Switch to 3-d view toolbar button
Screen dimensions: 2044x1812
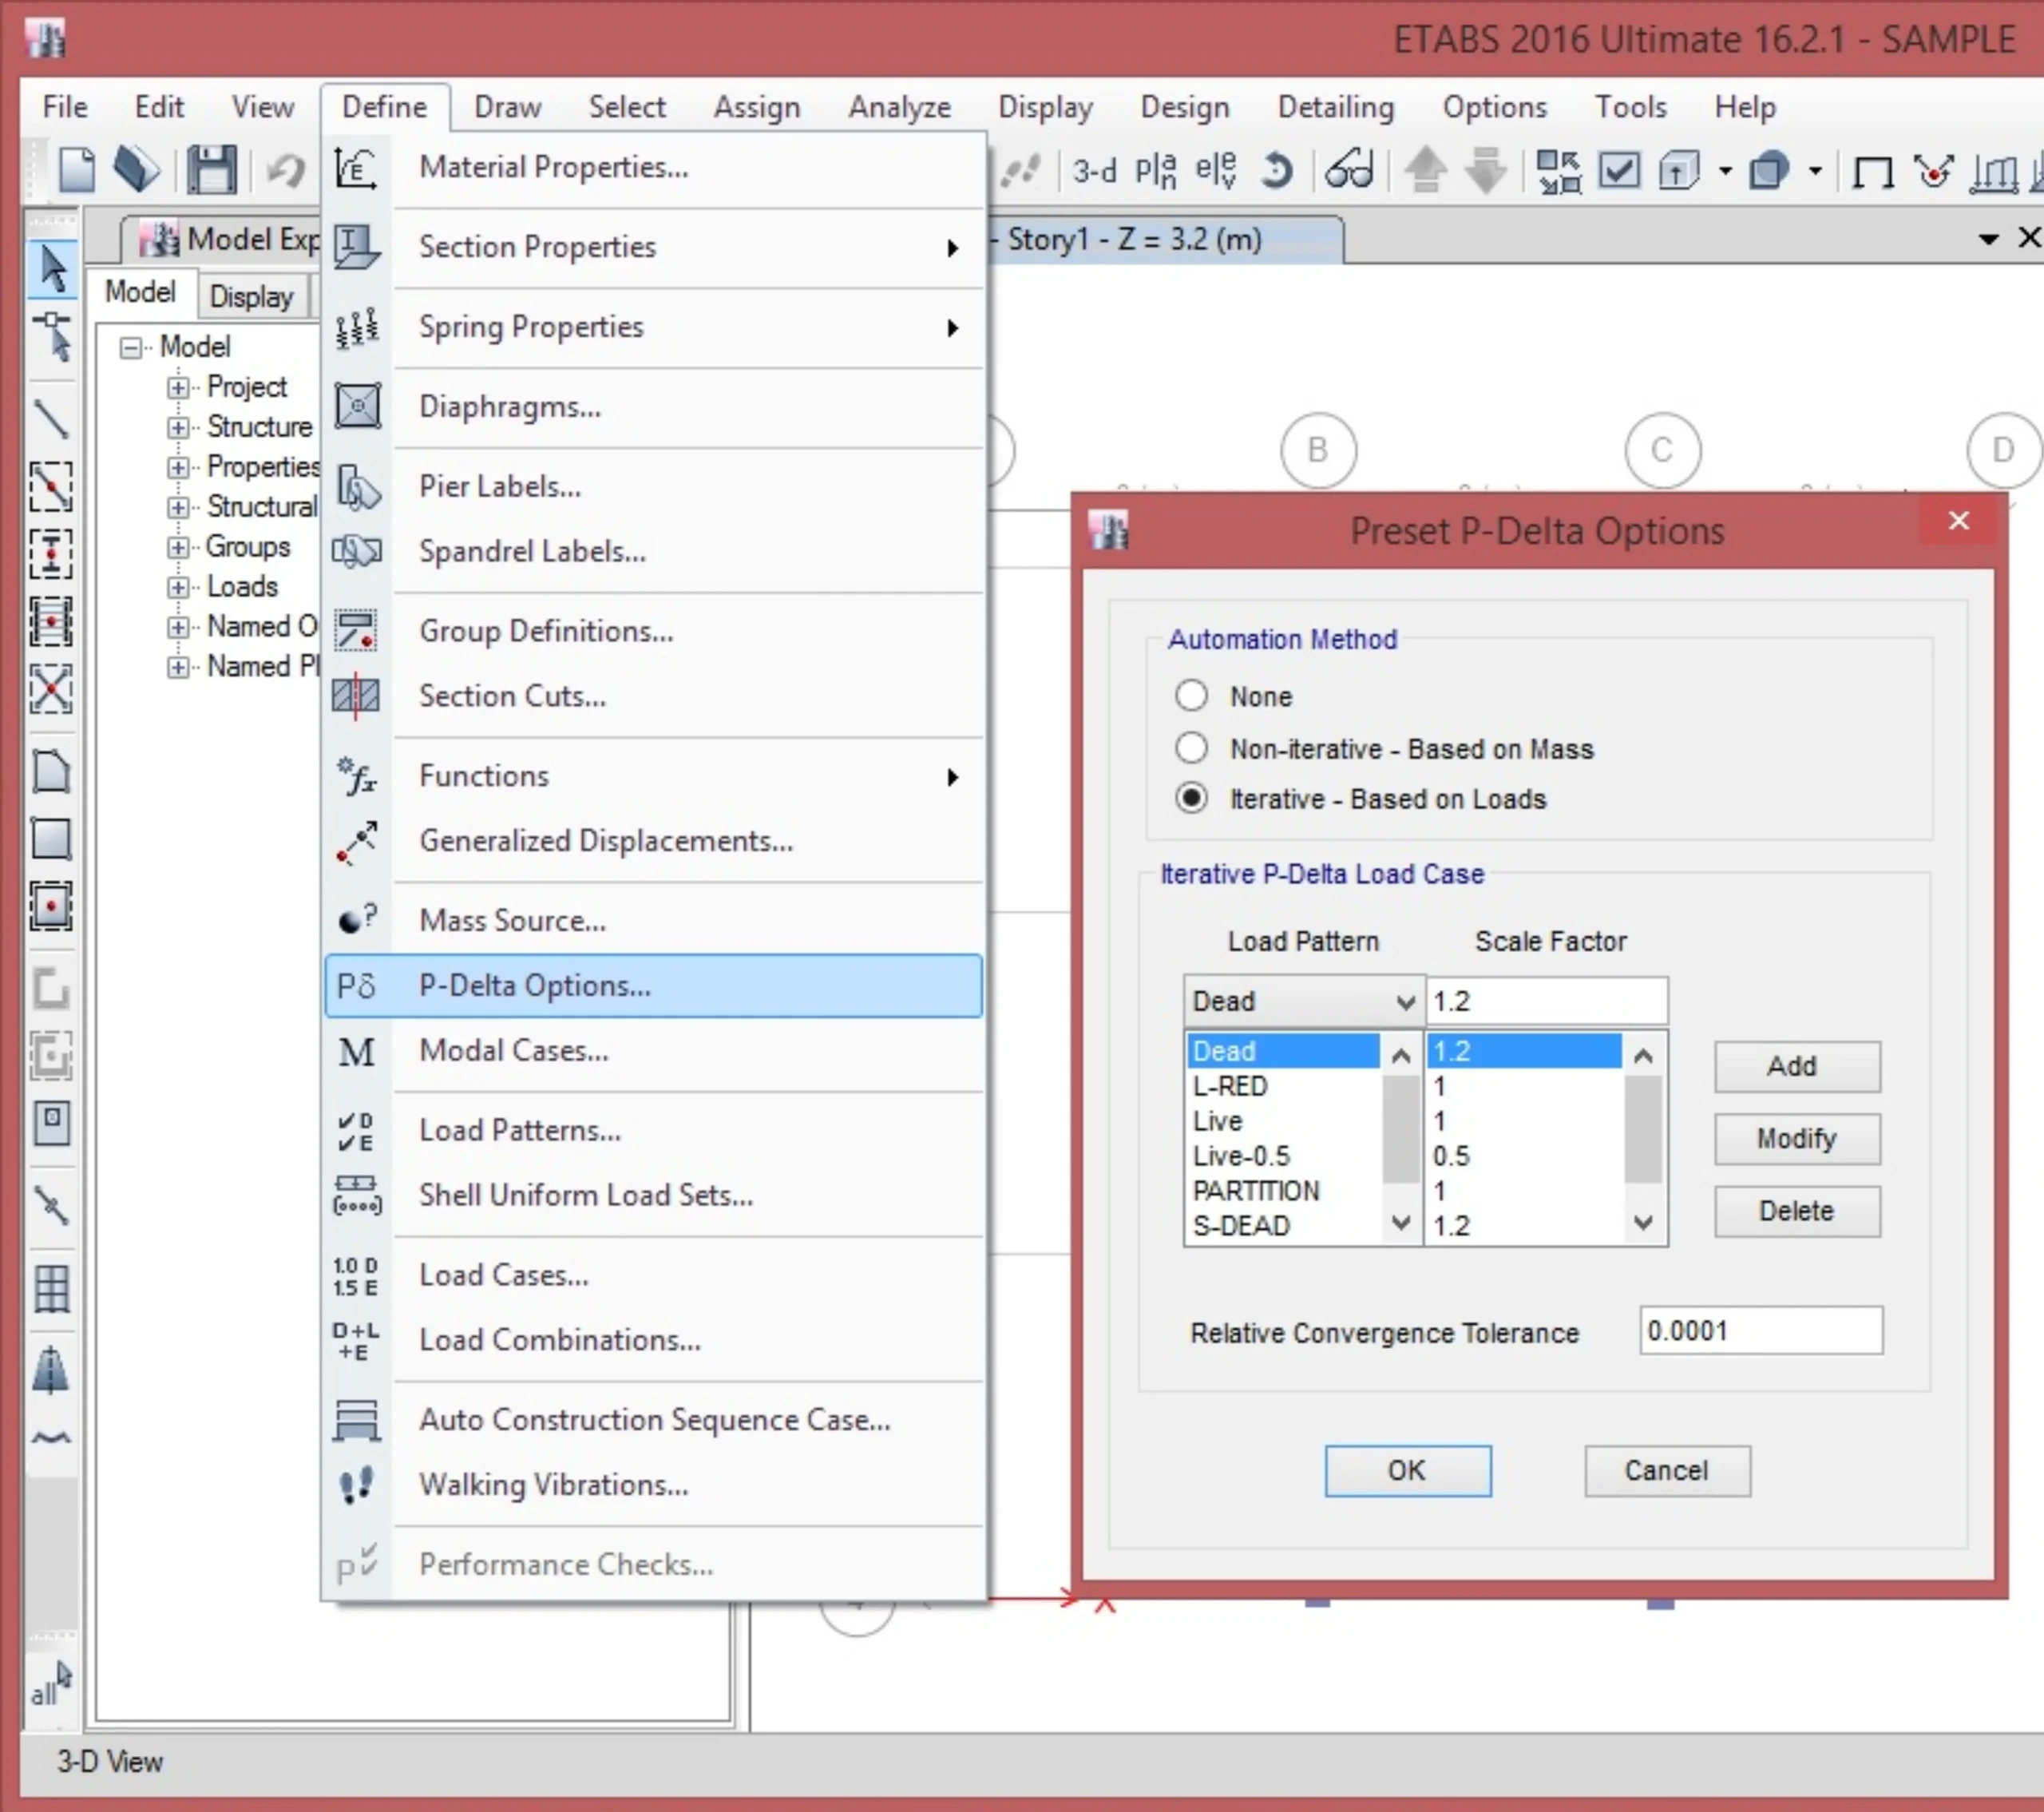[1094, 171]
